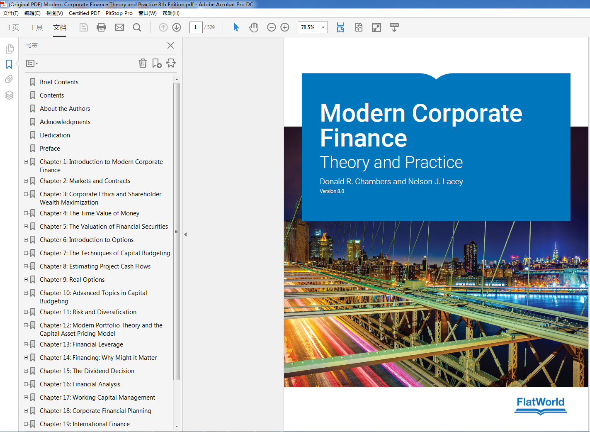Go to previous page up arrow
The width and height of the screenshot is (590, 432).
163,27
